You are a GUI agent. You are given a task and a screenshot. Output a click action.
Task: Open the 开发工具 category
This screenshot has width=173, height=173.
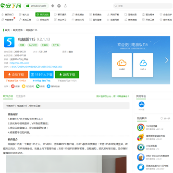(x=148, y=20)
